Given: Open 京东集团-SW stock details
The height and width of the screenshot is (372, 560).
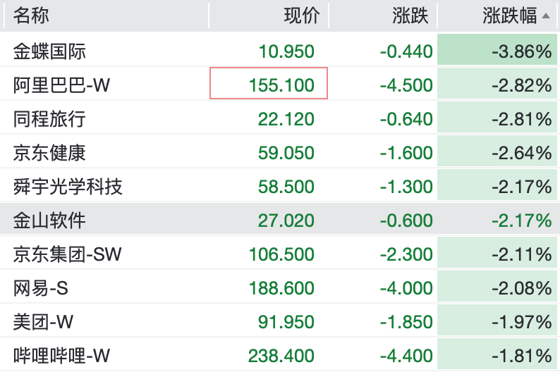Looking at the screenshot, I should pyautogui.click(x=68, y=254).
